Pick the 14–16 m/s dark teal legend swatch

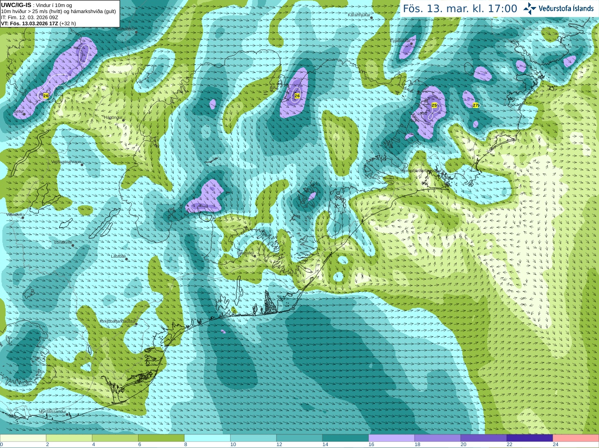pyautogui.click(x=345, y=438)
